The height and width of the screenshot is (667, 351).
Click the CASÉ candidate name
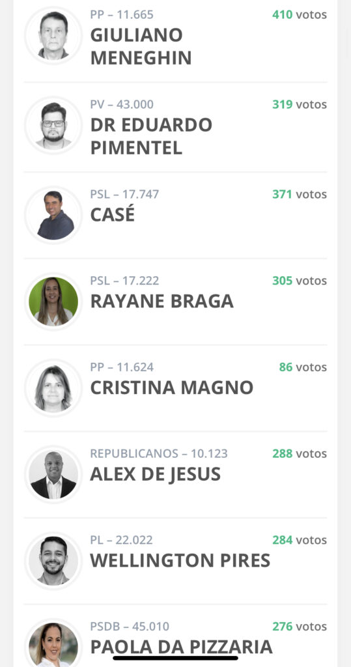112,215
